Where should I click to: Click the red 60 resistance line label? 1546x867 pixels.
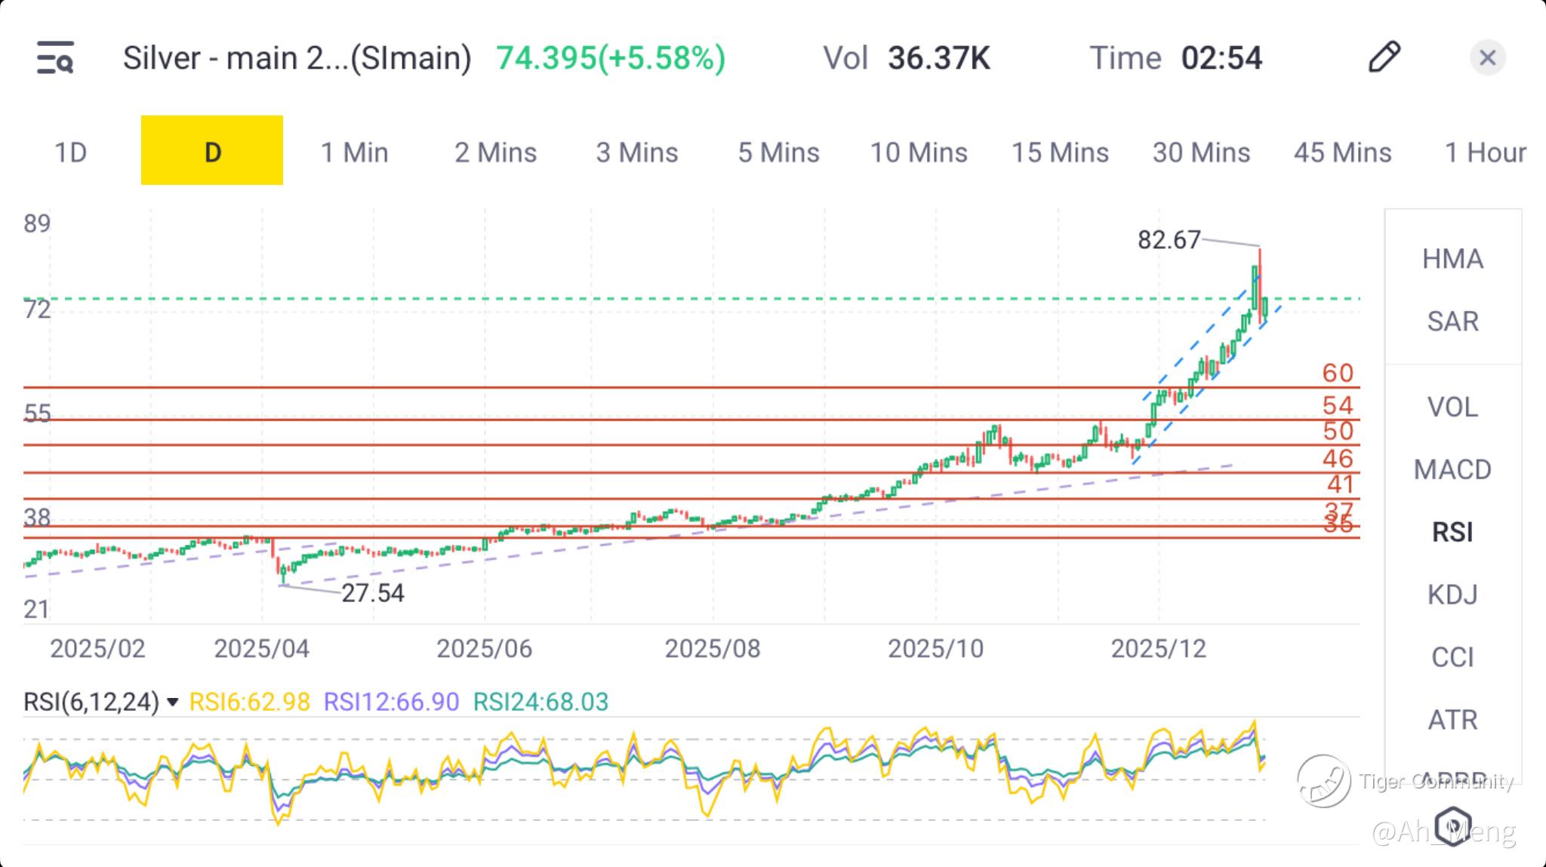pyautogui.click(x=1338, y=373)
